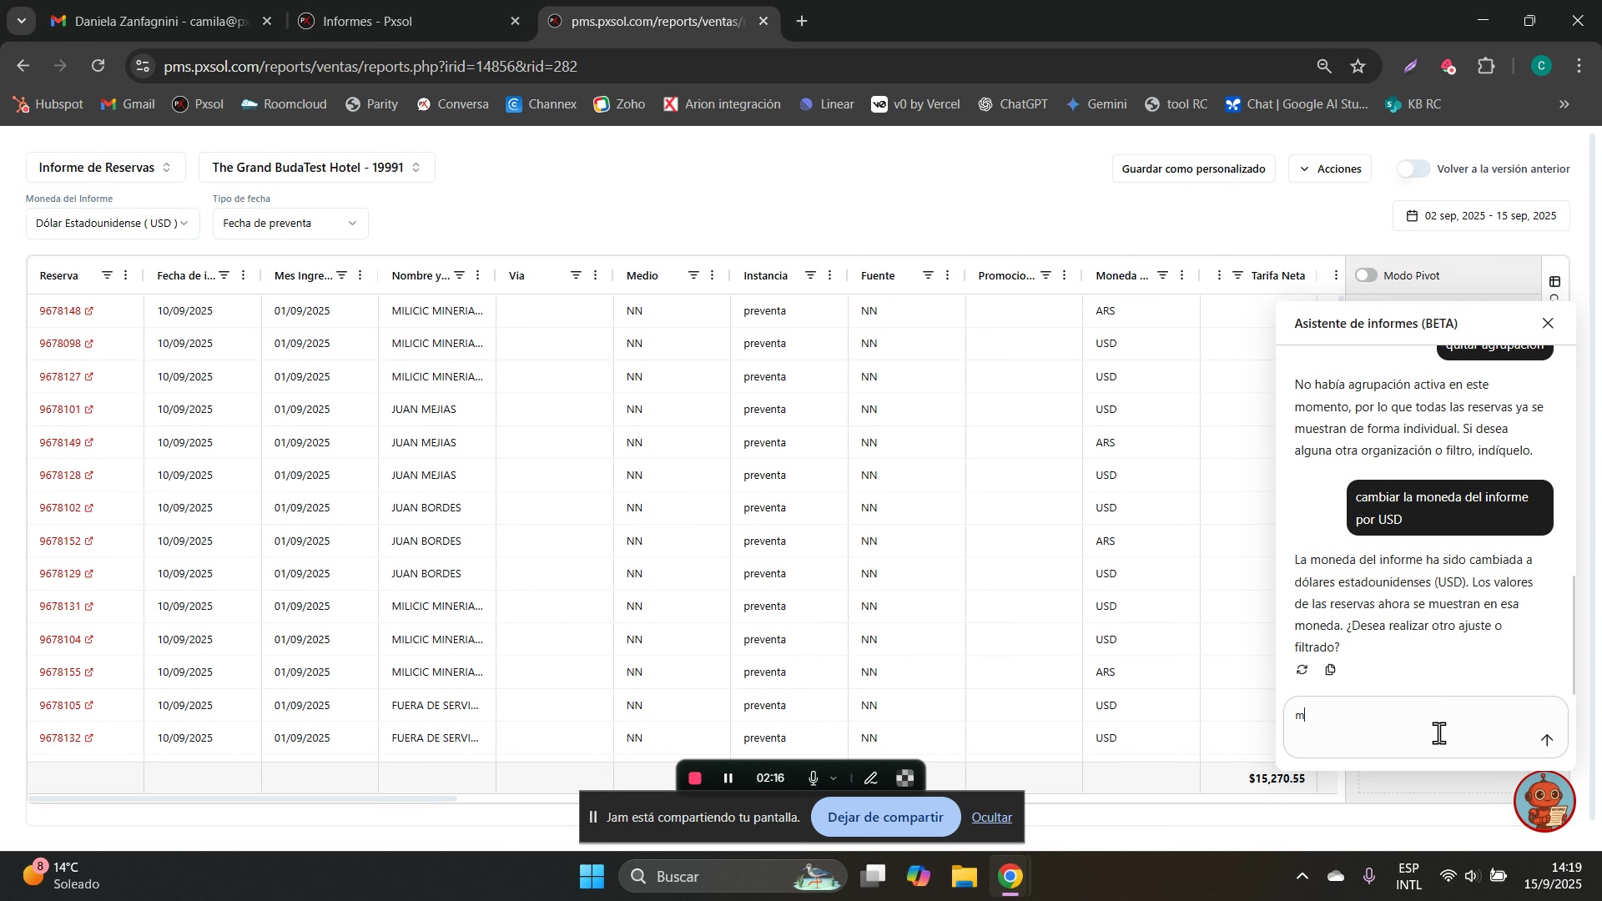Click the columns panel icon at the table's right edge
1602x901 pixels.
tap(1554, 282)
